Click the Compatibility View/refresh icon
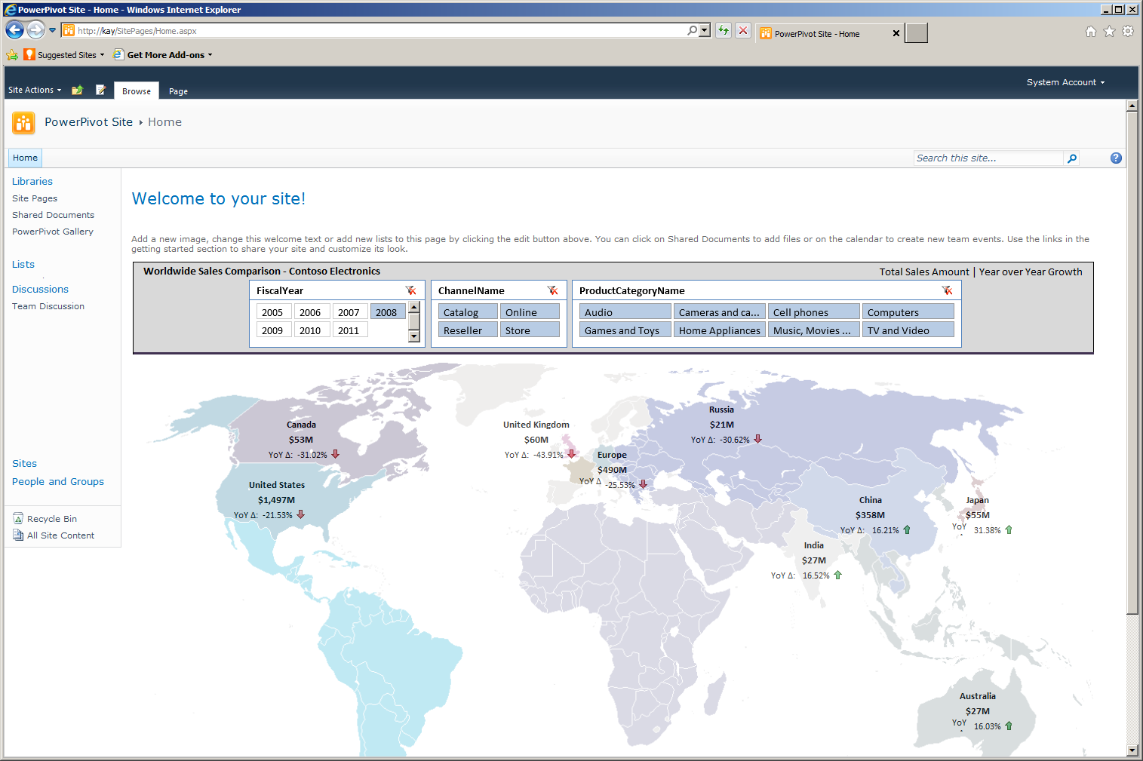 (724, 30)
